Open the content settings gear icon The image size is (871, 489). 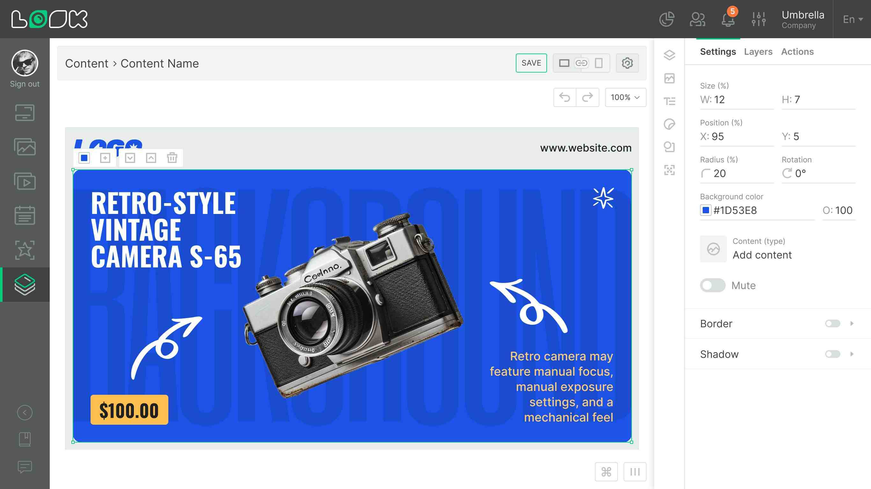pyautogui.click(x=627, y=63)
